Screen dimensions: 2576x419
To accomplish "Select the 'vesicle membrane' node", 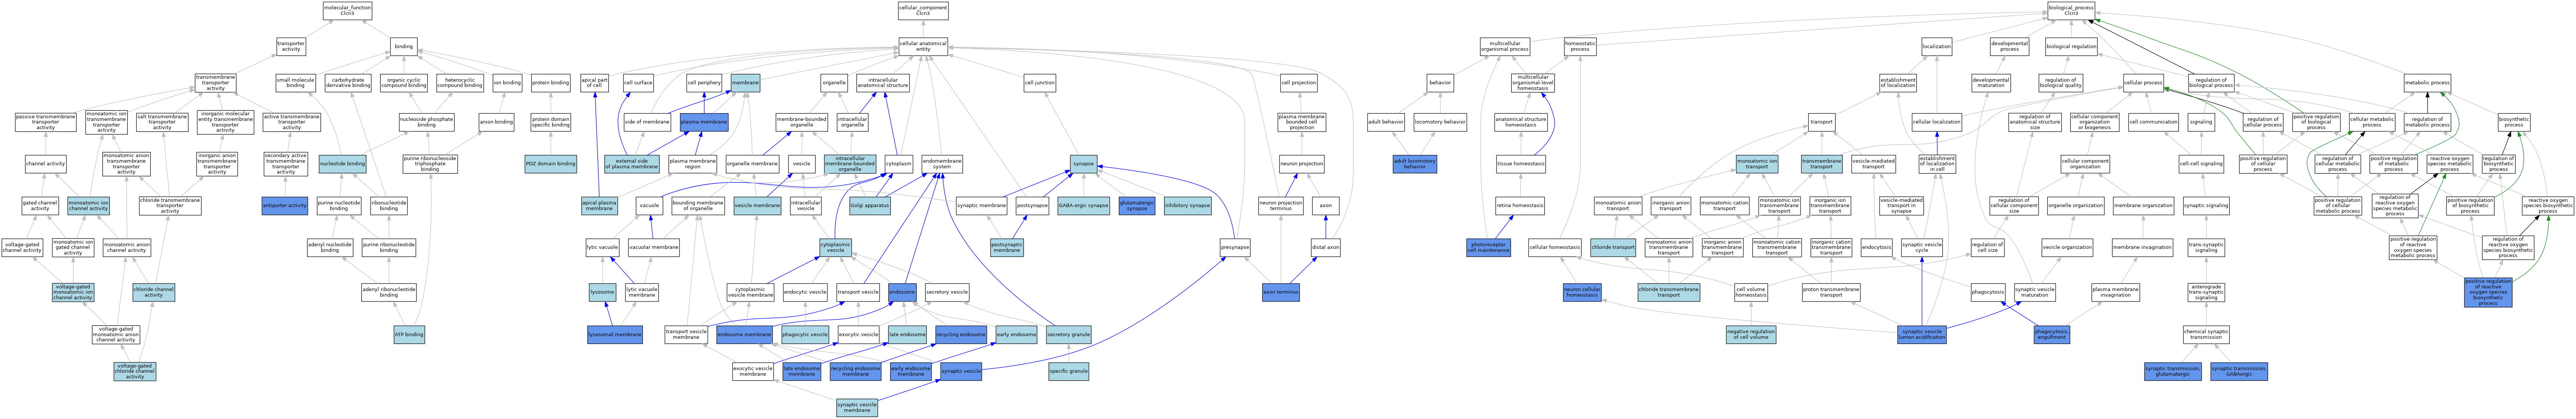I will 758,206.
